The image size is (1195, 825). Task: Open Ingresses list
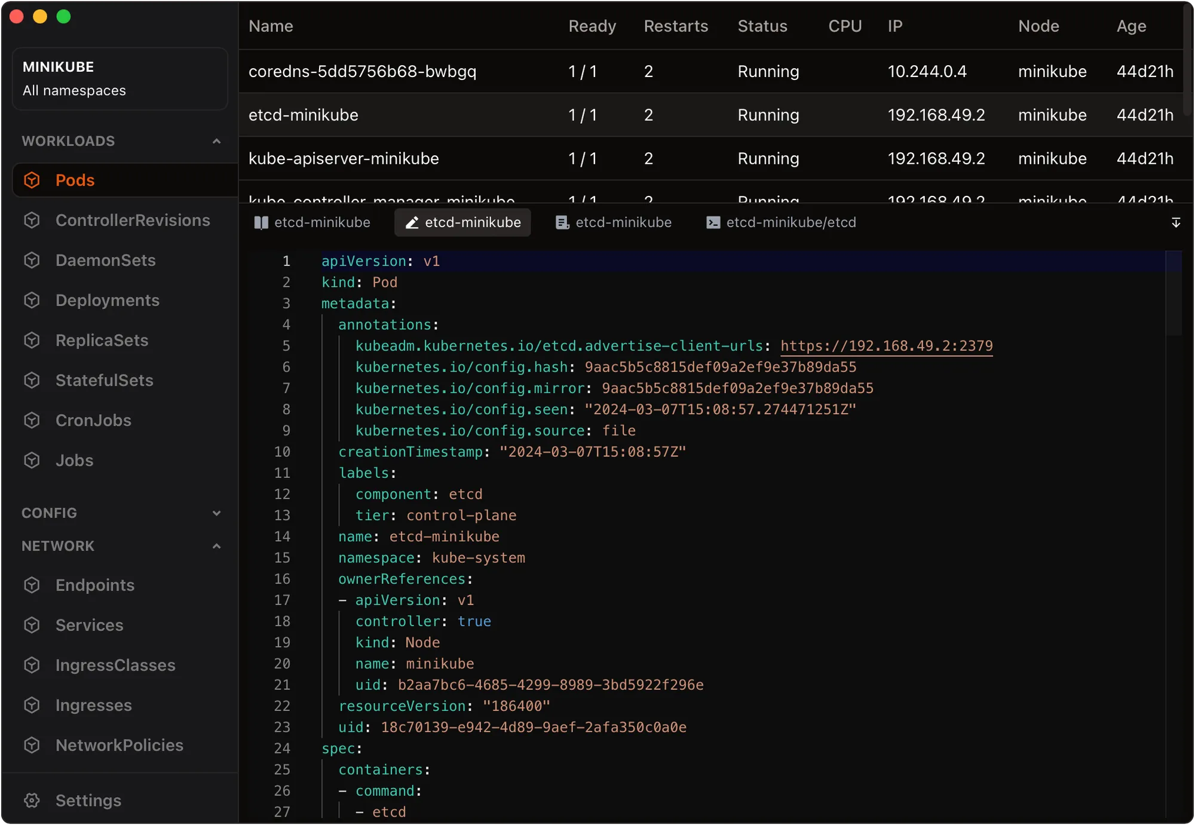pyautogui.click(x=125, y=705)
